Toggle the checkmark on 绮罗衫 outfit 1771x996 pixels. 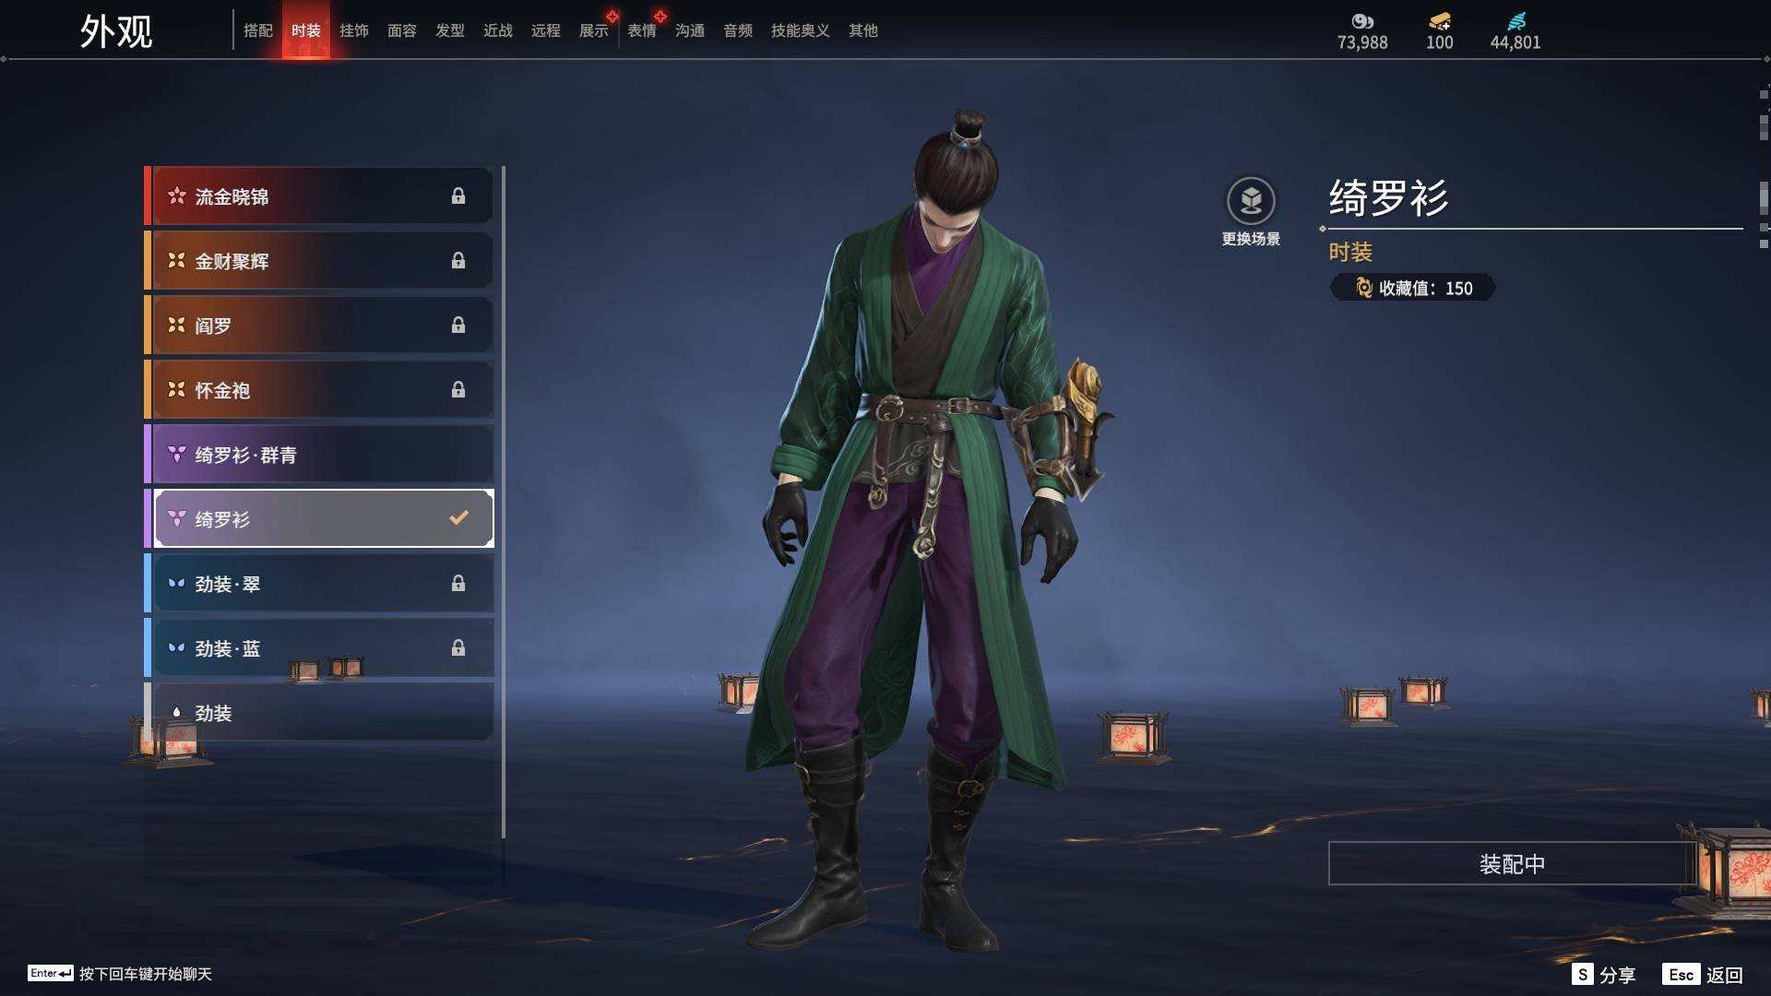[458, 518]
